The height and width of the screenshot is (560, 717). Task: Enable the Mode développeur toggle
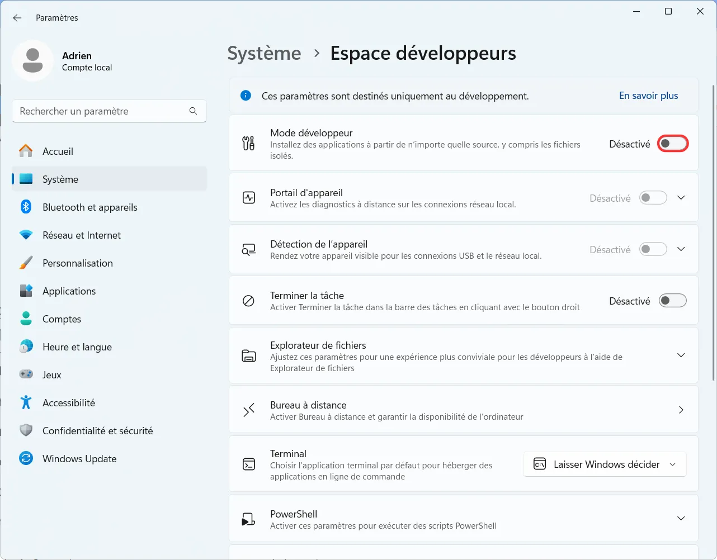coord(672,144)
